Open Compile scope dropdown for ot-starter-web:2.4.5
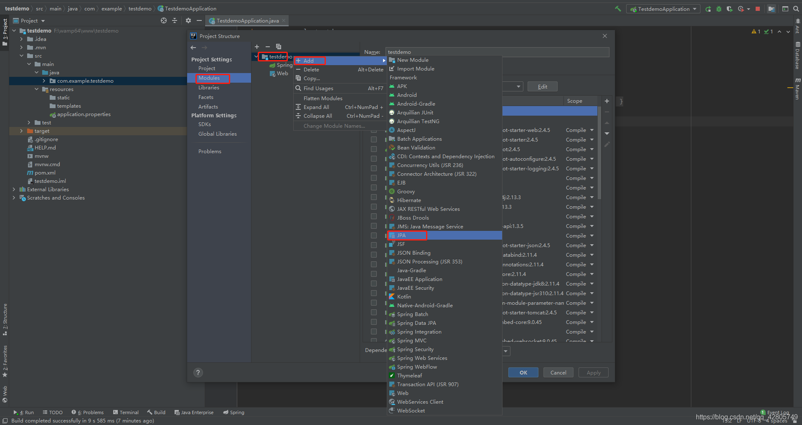This screenshot has width=802, height=425. coord(580,130)
